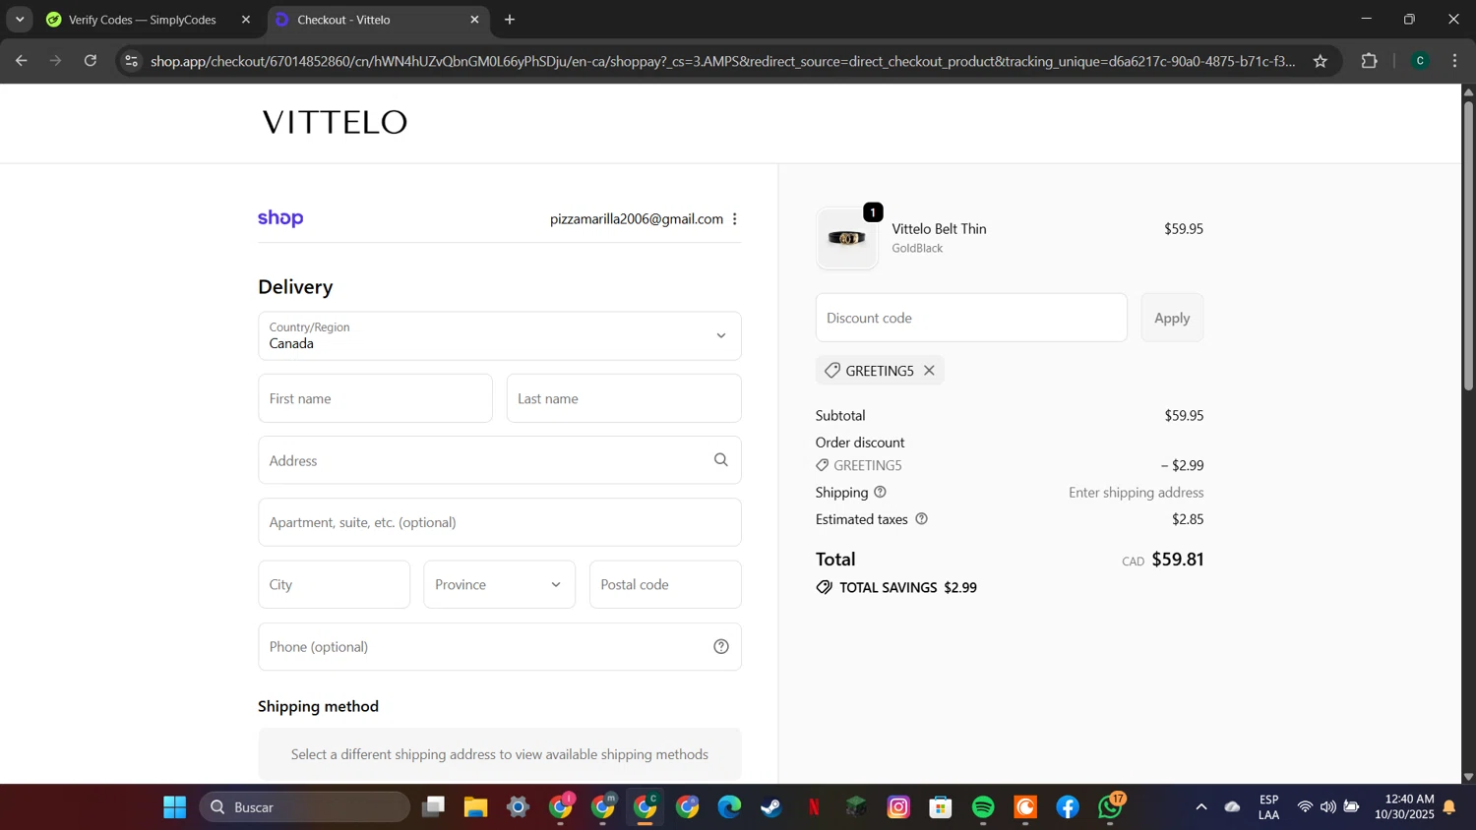
Task: Click the TOTAL SAVINGS $2.99 text
Action: click(908, 588)
